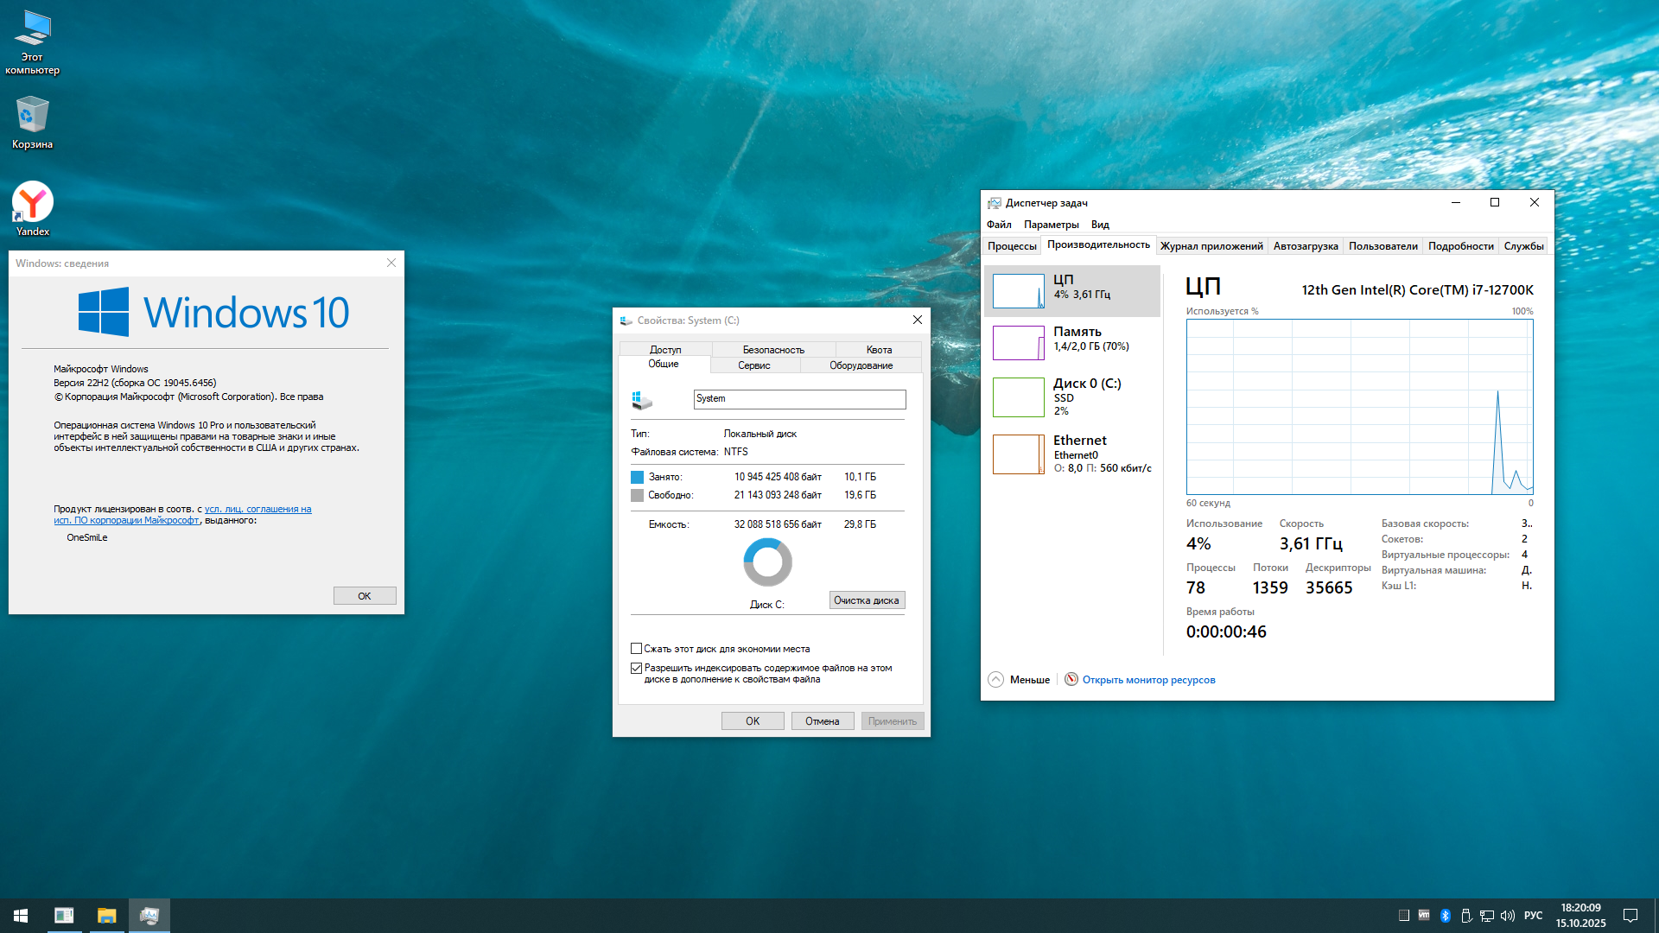Screen dimensions: 1659x933
Task: Select the CPU (ЦП) graph in Task Manager sidebar
Action: (1071, 291)
